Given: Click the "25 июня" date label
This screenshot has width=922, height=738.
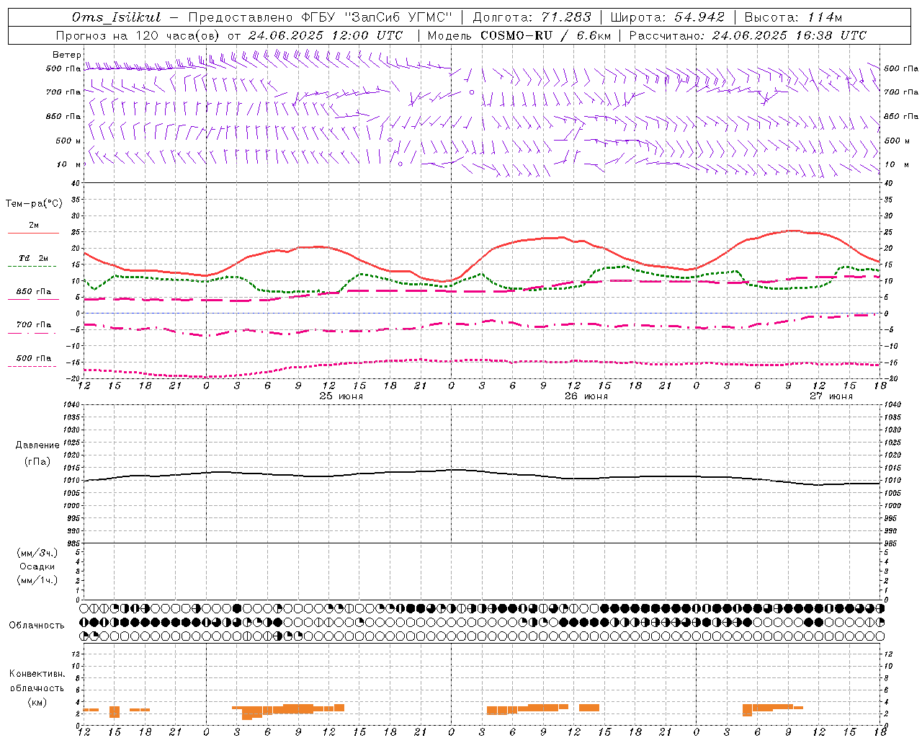Looking at the screenshot, I should click(x=341, y=396).
